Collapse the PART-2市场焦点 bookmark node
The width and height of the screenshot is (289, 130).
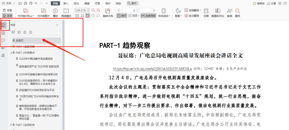point(11,53)
